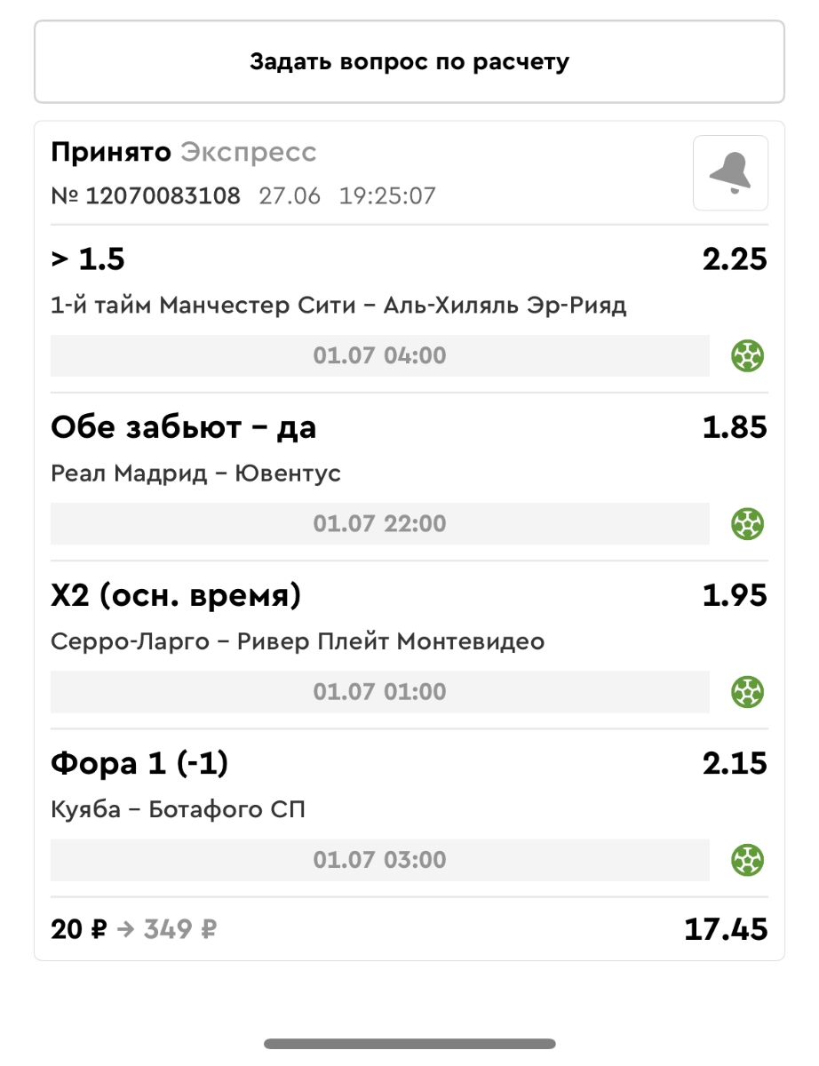The width and height of the screenshot is (819, 1066).
Task: Click the 01.07 22:00 time bar
Action: coord(379,524)
